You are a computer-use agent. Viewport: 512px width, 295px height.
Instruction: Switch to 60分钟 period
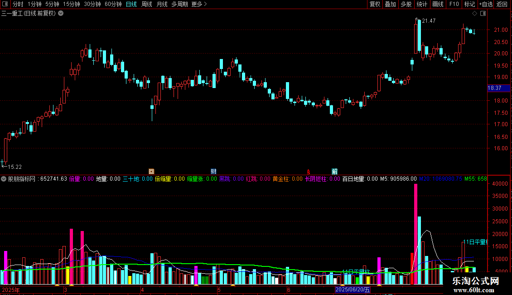click(x=113, y=4)
